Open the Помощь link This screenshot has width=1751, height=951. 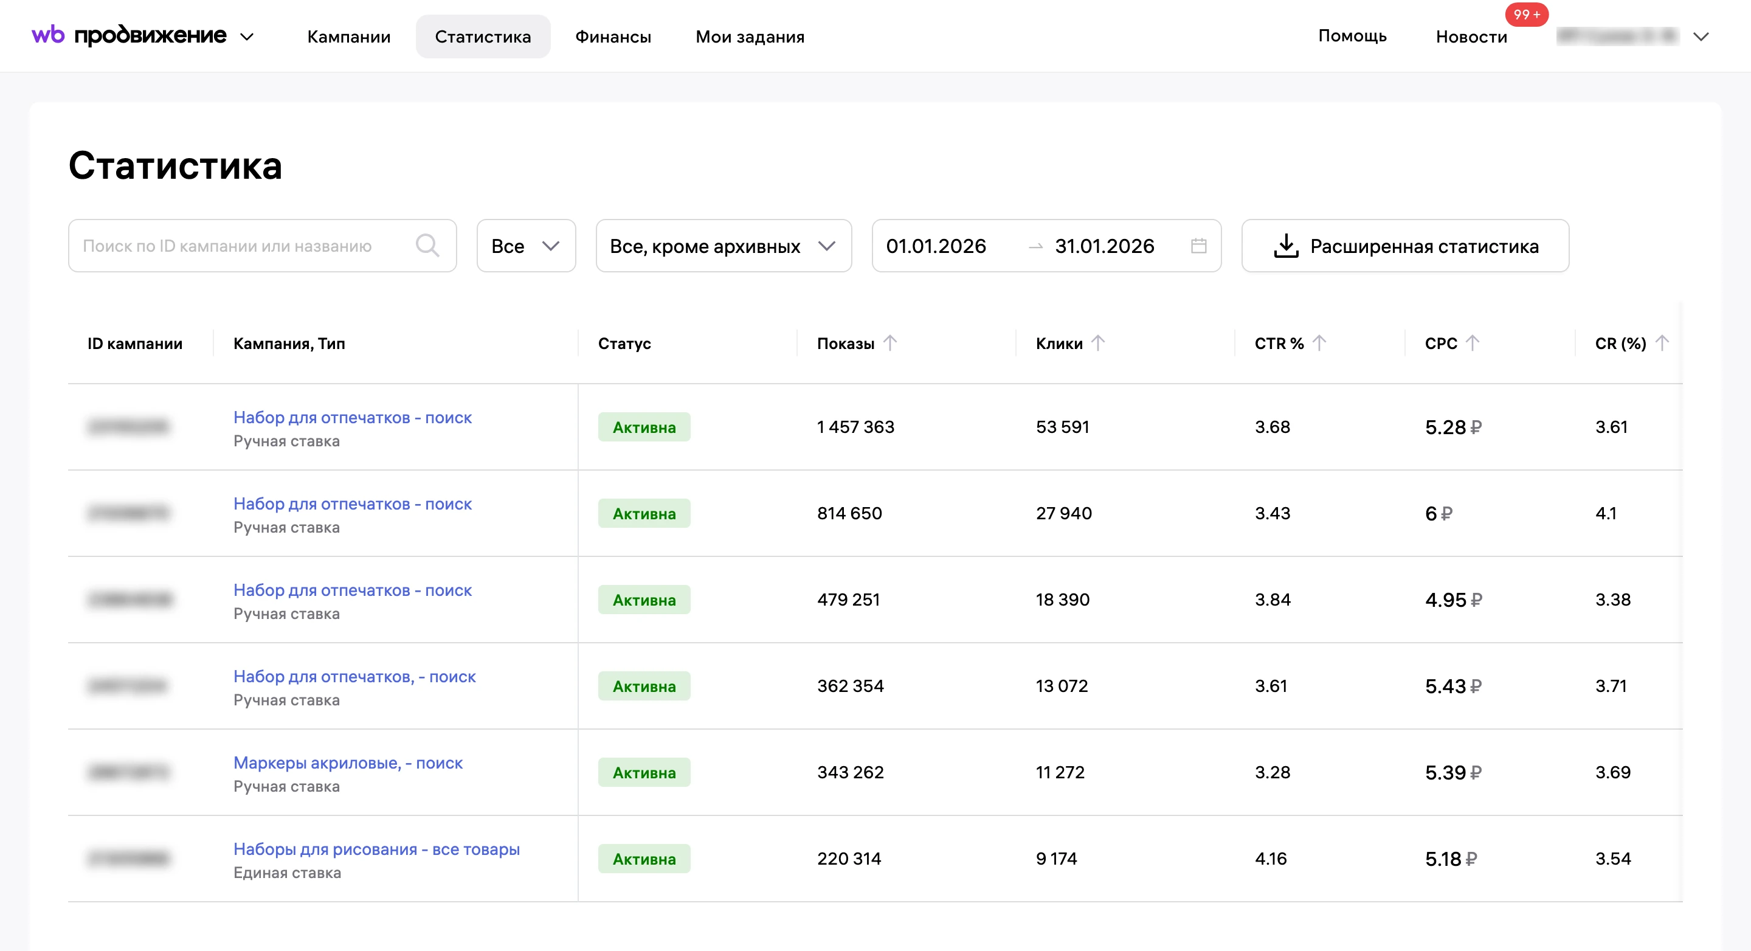click(x=1352, y=35)
